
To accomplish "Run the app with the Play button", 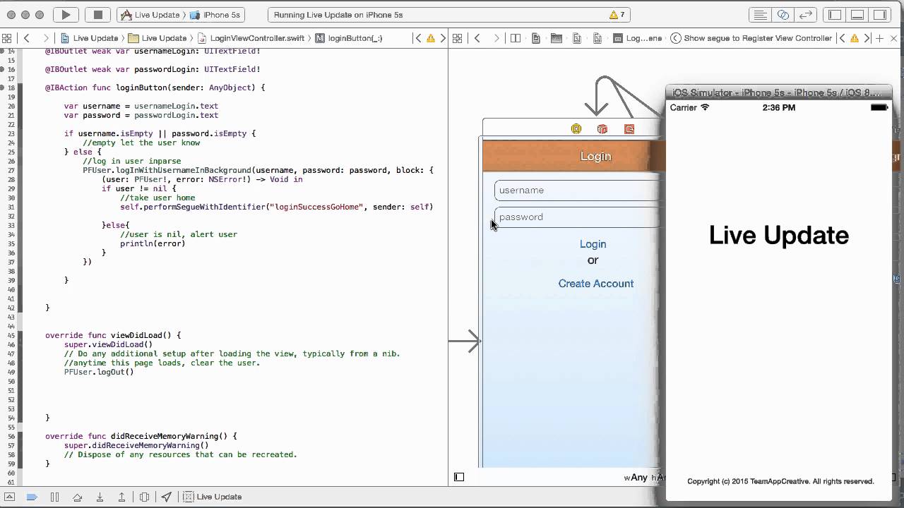I will [66, 15].
